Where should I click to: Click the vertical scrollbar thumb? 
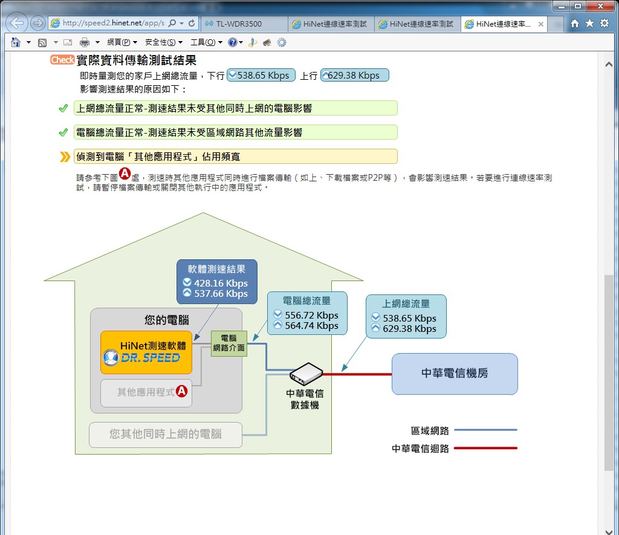[609, 373]
